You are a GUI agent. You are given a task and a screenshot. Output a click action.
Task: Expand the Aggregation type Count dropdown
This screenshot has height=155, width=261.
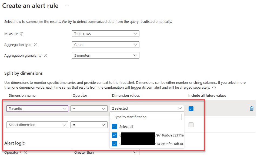[105, 45]
